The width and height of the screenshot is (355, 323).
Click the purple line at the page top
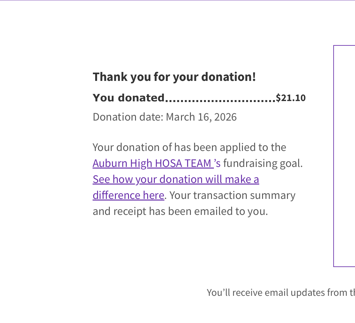[177, 0]
